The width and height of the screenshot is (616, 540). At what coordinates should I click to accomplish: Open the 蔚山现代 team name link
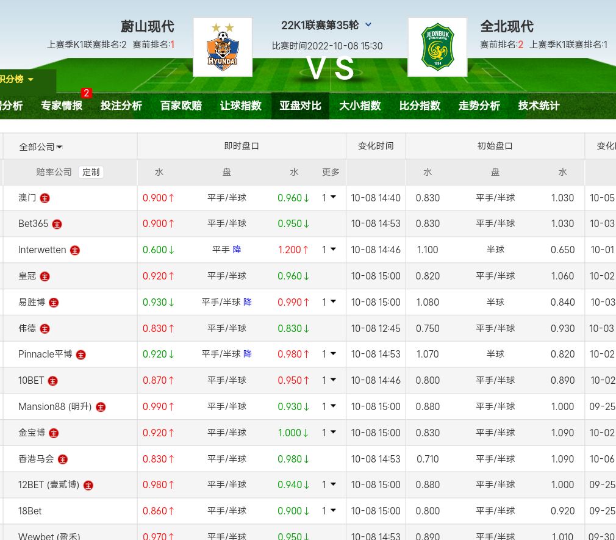(147, 26)
